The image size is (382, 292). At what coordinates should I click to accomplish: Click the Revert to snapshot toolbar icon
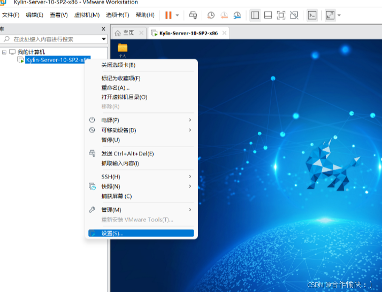coord(224,15)
